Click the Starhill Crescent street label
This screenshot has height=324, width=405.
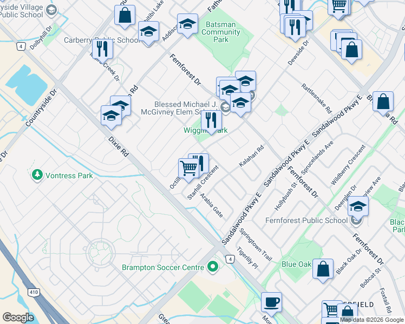(203, 183)
